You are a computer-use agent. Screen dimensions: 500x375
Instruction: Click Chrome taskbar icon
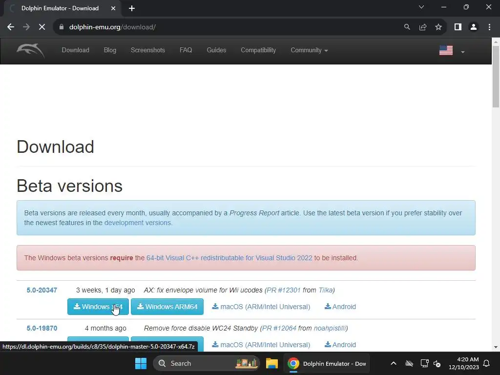tap(293, 363)
